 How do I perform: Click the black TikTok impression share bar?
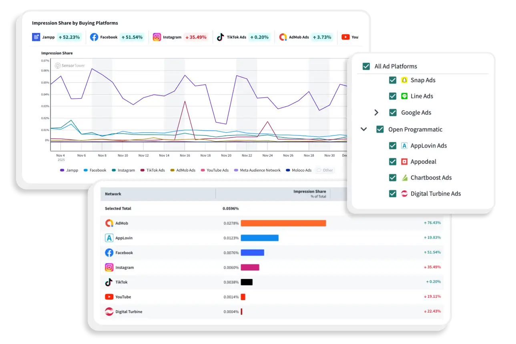coord(247,282)
